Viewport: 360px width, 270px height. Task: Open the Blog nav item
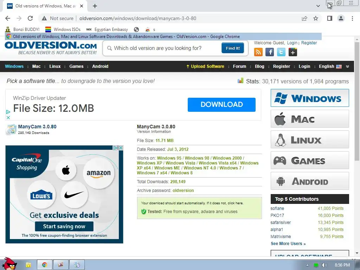point(259,66)
